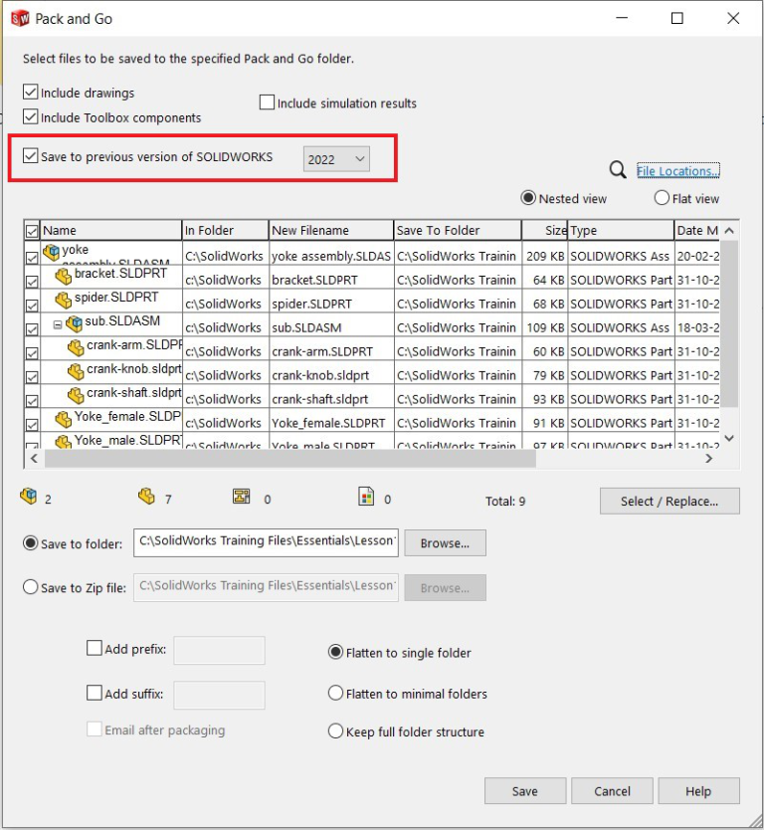This screenshot has height=830, width=764.
Task: Sort by Size column header
Action: tap(545, 230)
